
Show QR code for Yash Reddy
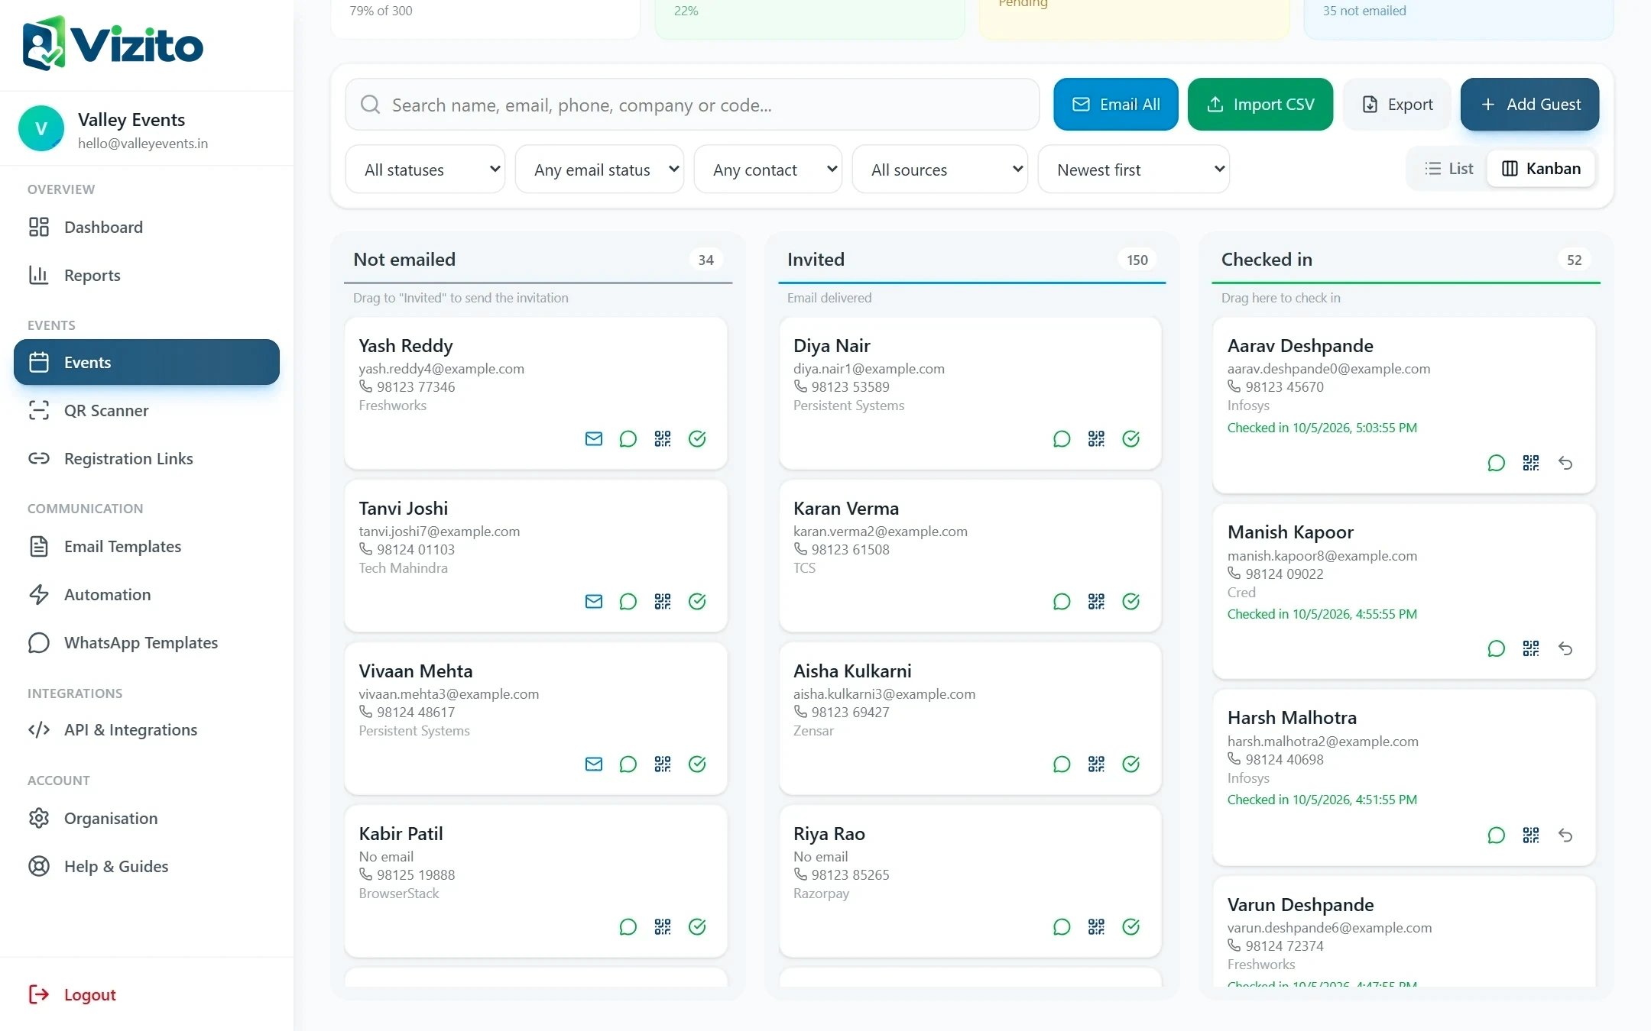click(662, 438)
